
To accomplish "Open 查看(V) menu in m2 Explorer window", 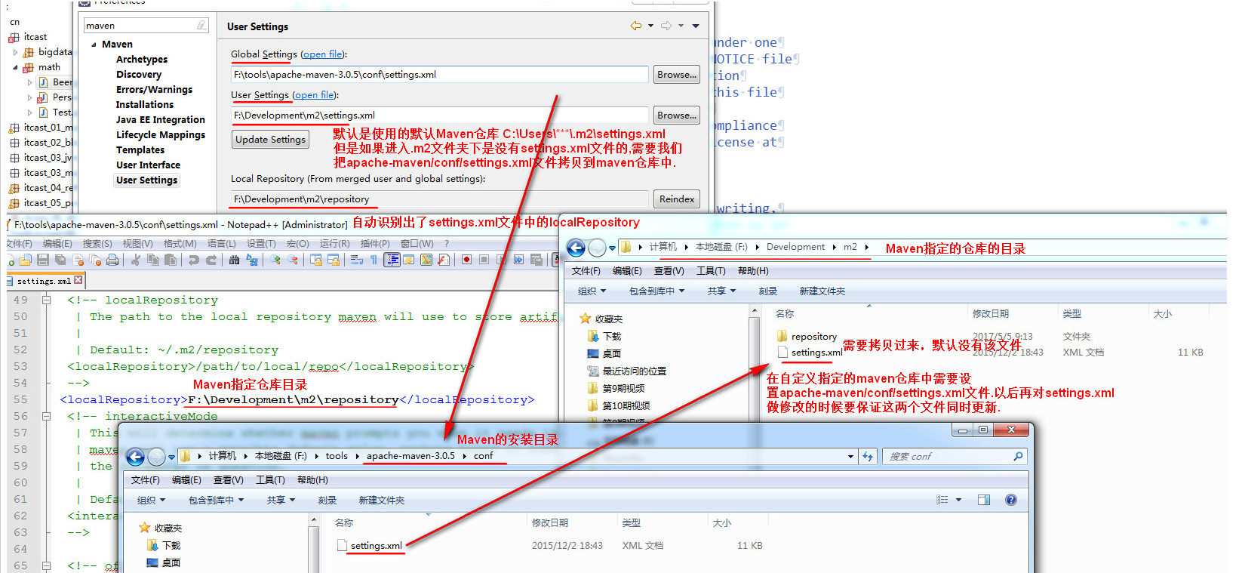I will click(x=669, y=271).
